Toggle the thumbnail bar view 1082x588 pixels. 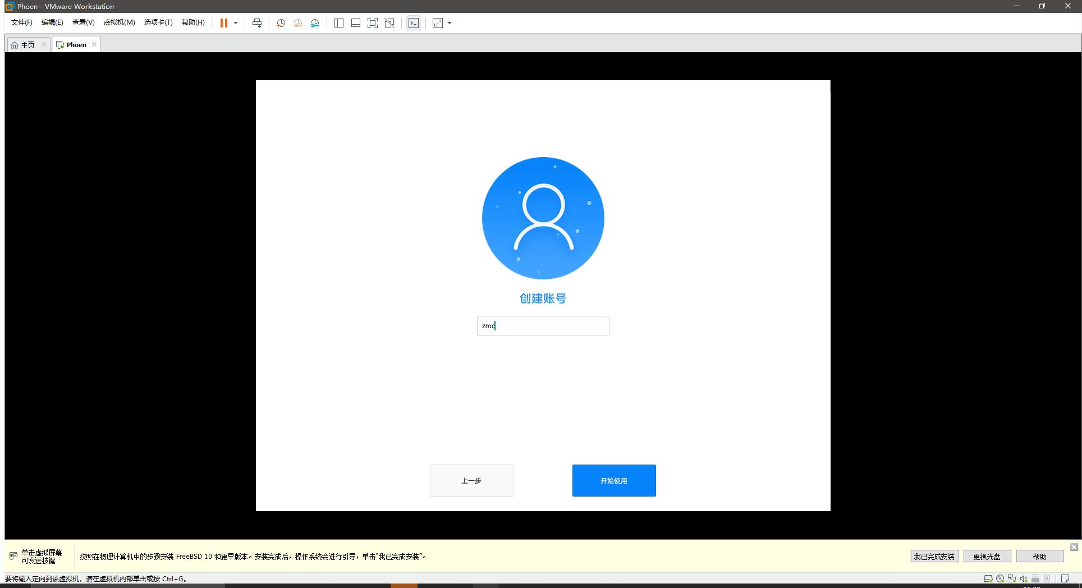click(x=356, y=23)
